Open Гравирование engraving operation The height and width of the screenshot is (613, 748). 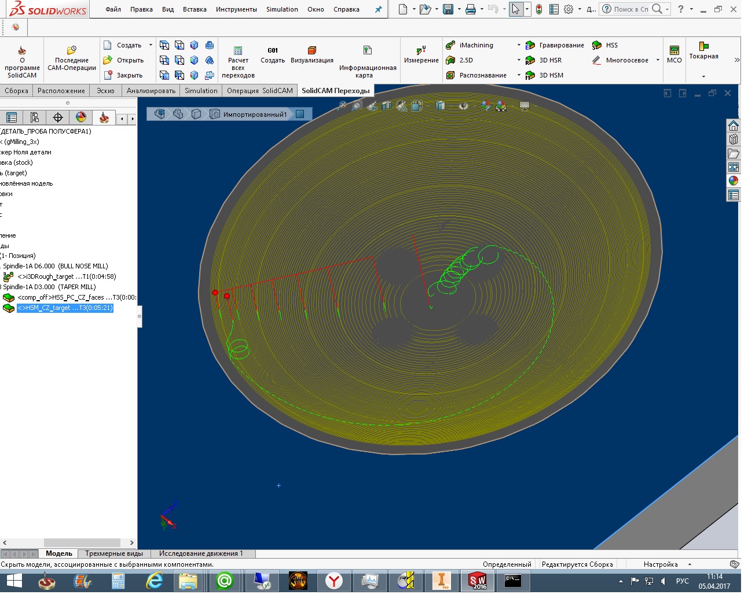click(555, 45)
